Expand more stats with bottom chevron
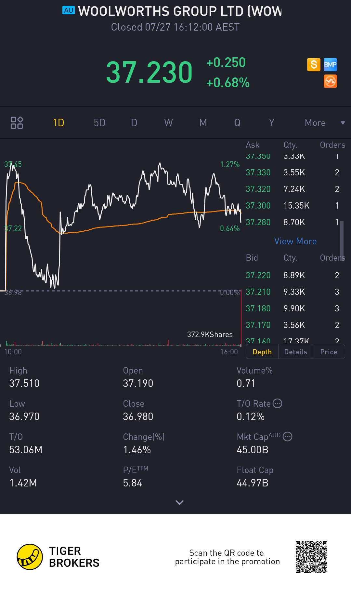Viewport: 351px width, 600px height. point(179,502)
